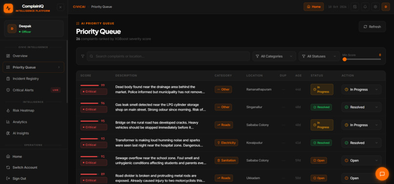Open the floating chat button

382,174
